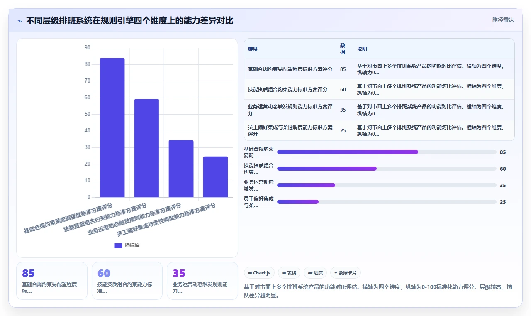Select the 表格 tag

click(289, 273)
